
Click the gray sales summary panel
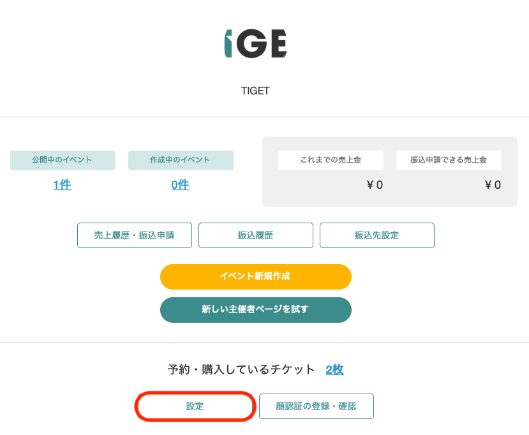point(389,171)
